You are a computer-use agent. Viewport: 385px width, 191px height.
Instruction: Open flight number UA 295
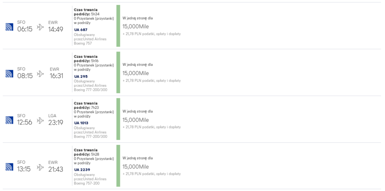(x=81, y=77)
